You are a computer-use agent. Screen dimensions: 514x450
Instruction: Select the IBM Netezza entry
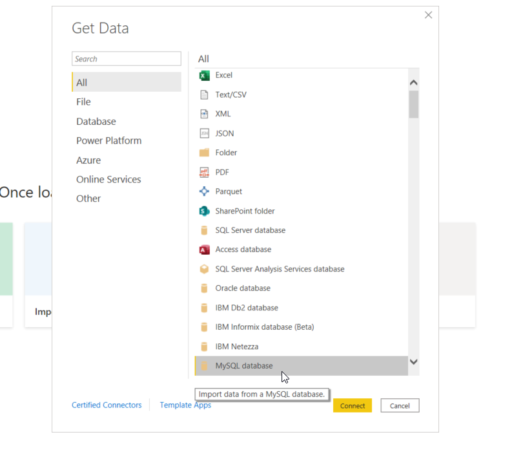coord(302,347)
